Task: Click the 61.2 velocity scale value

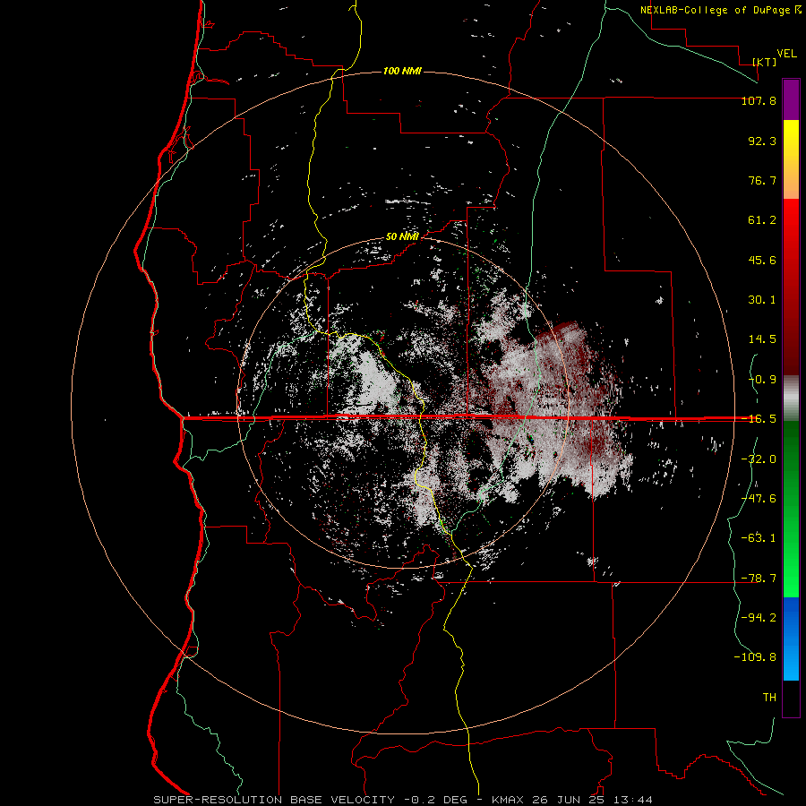Action: tap(762, 220)
